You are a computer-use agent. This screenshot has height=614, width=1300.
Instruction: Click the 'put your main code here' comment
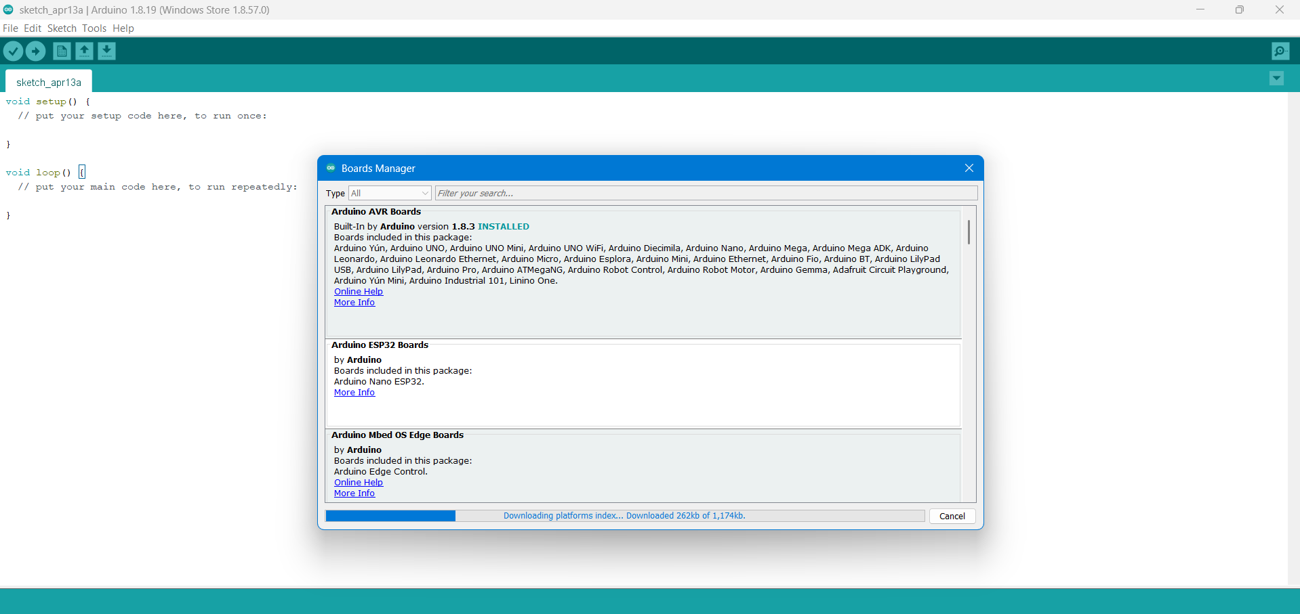tap(158, 187)
